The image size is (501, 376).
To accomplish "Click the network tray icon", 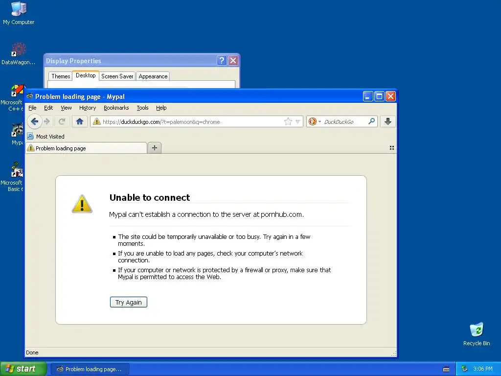I will tap(465, 369).
